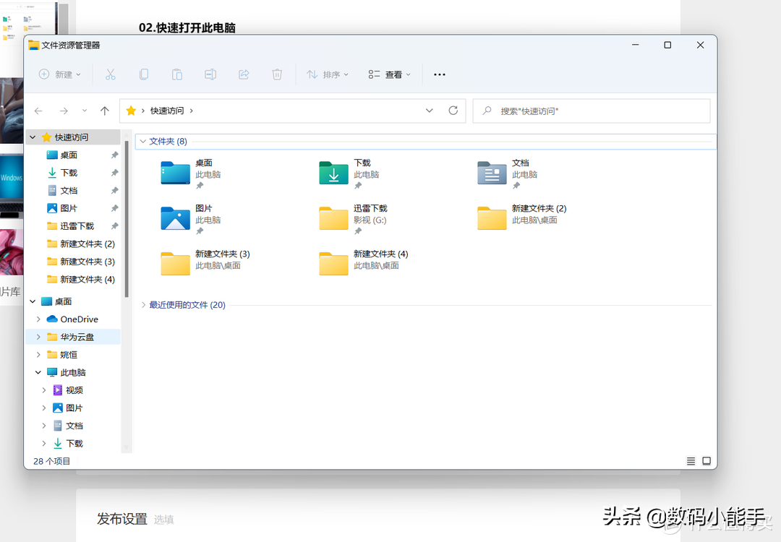Click 快速访问 breadcrumb in address bar
The width and height of the screenshot is (781, 542).
167,111
